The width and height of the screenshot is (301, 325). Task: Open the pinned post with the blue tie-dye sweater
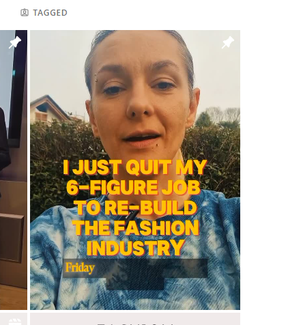[135, 170]
